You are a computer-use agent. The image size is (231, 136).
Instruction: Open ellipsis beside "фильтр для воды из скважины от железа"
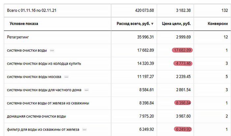click(85, 129)
